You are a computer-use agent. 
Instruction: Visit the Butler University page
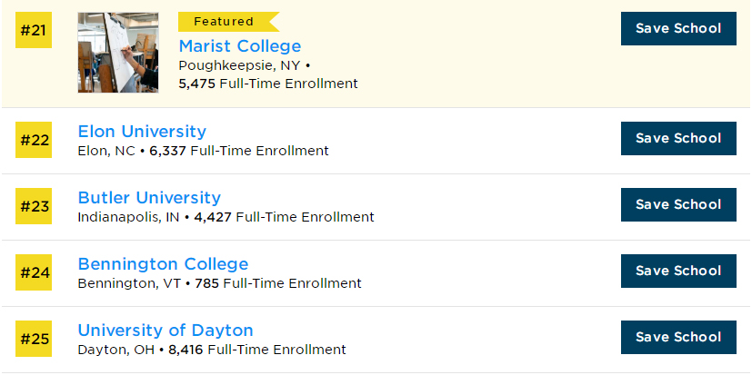click(149, 198)
